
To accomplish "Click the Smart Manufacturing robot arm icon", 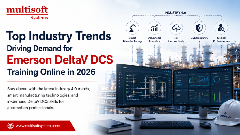I will pos(132,28).
